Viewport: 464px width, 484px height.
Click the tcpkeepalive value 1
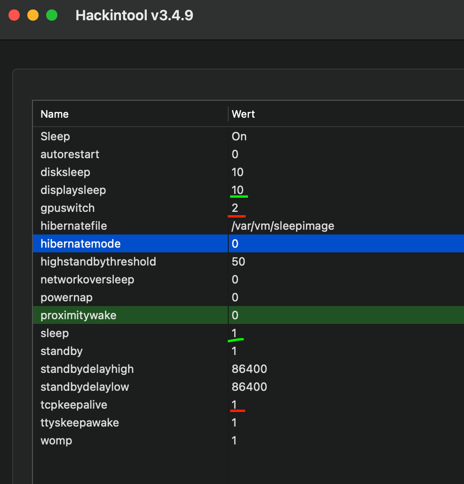(x=234, y=405)
